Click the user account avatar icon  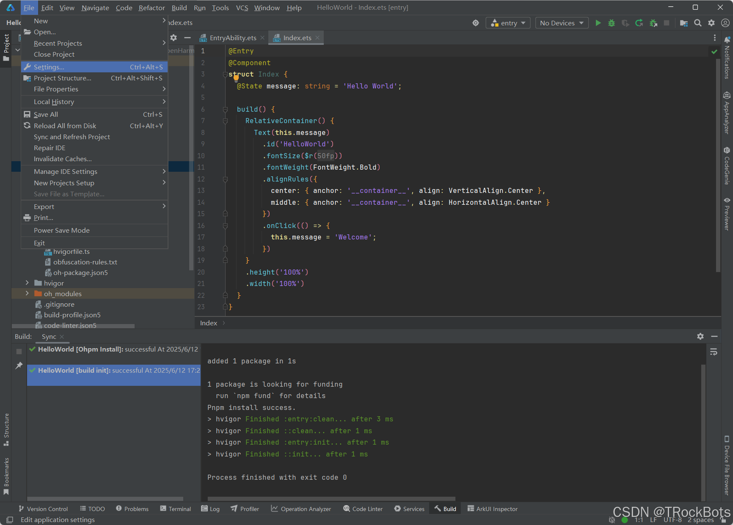[725, 23]
